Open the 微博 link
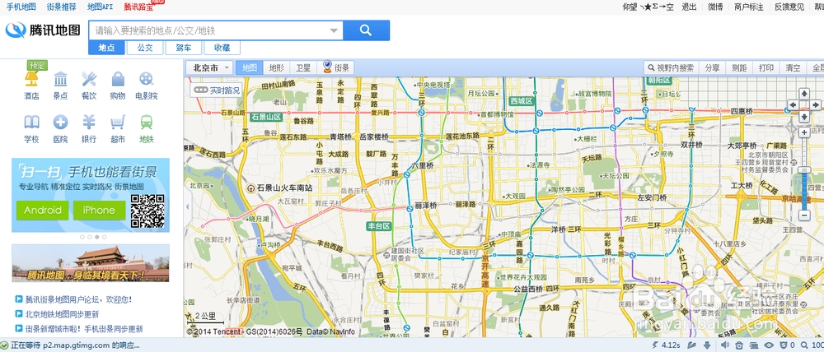This screenshot has width=824, height=352. coord(715,7)
